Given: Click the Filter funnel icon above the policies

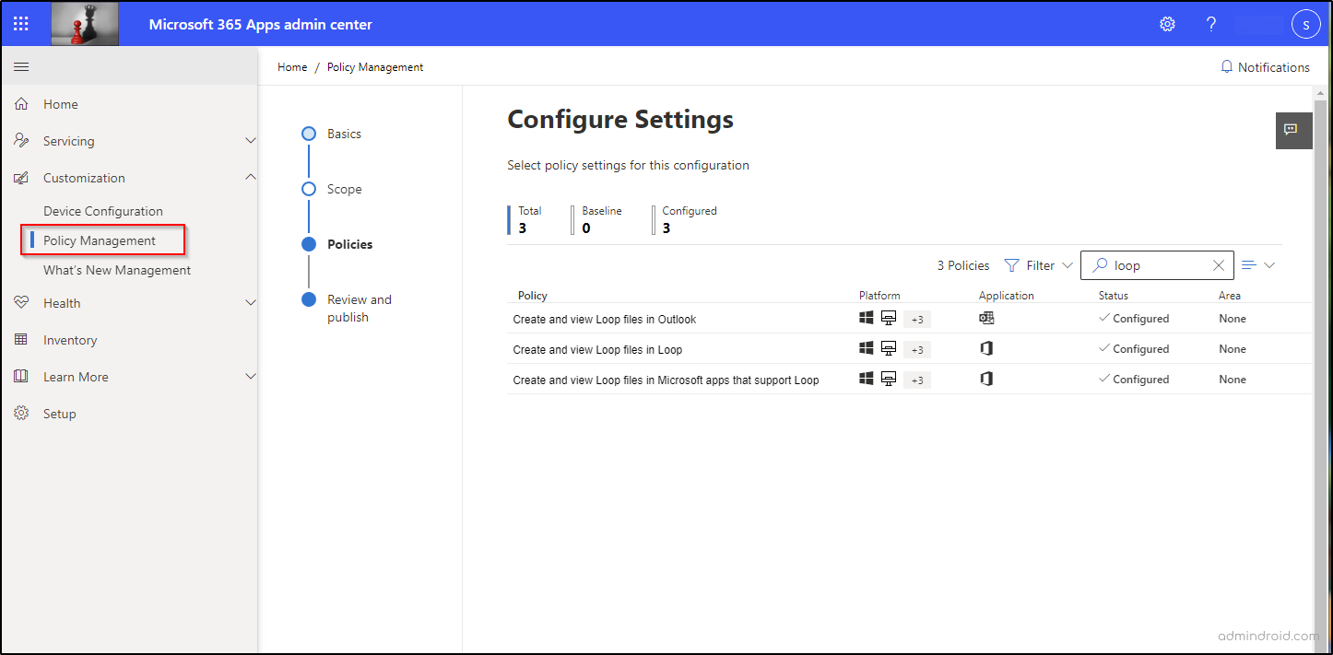Looking at the screenshot, I should [x=1011, y=265].
